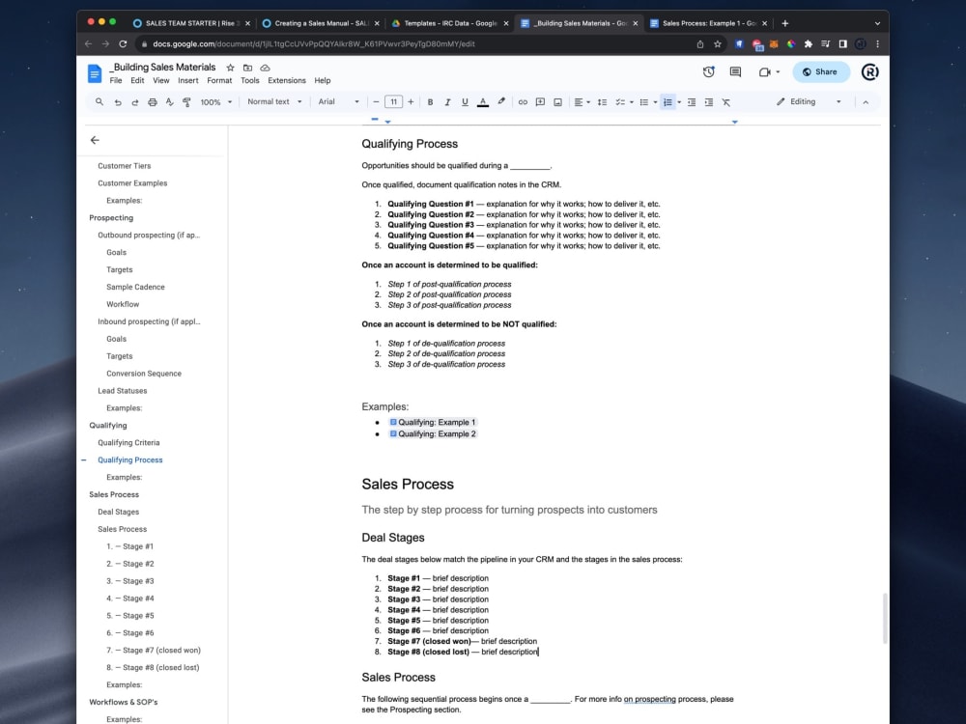Open version history clock icon
The width and height of the screenshot is (966, 724).
[708, 72]
